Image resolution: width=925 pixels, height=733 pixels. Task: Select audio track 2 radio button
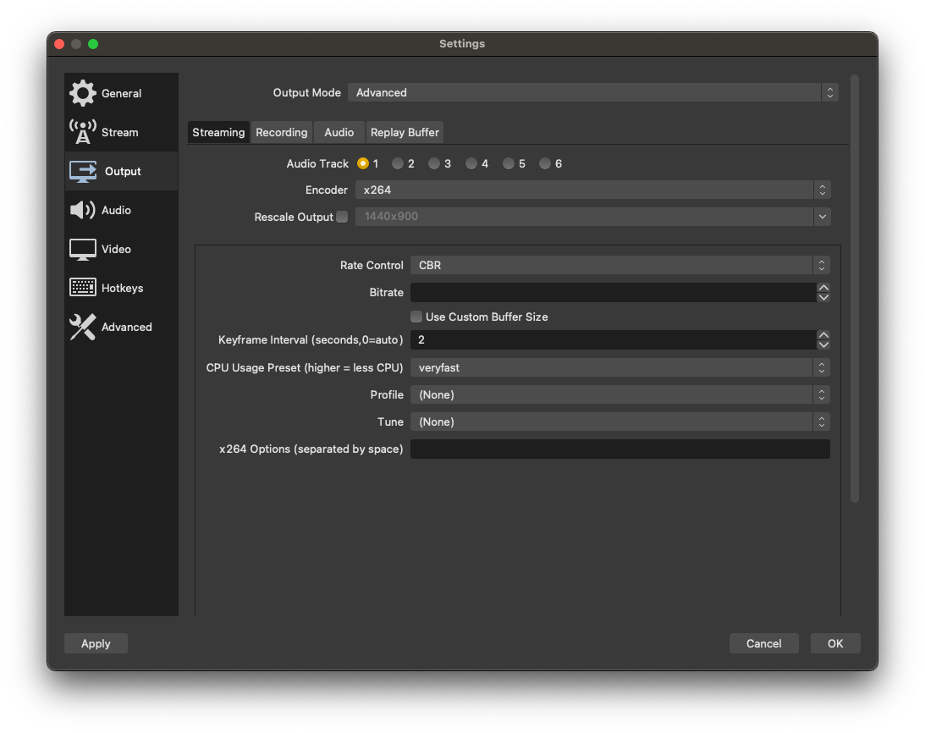(398, 163)
